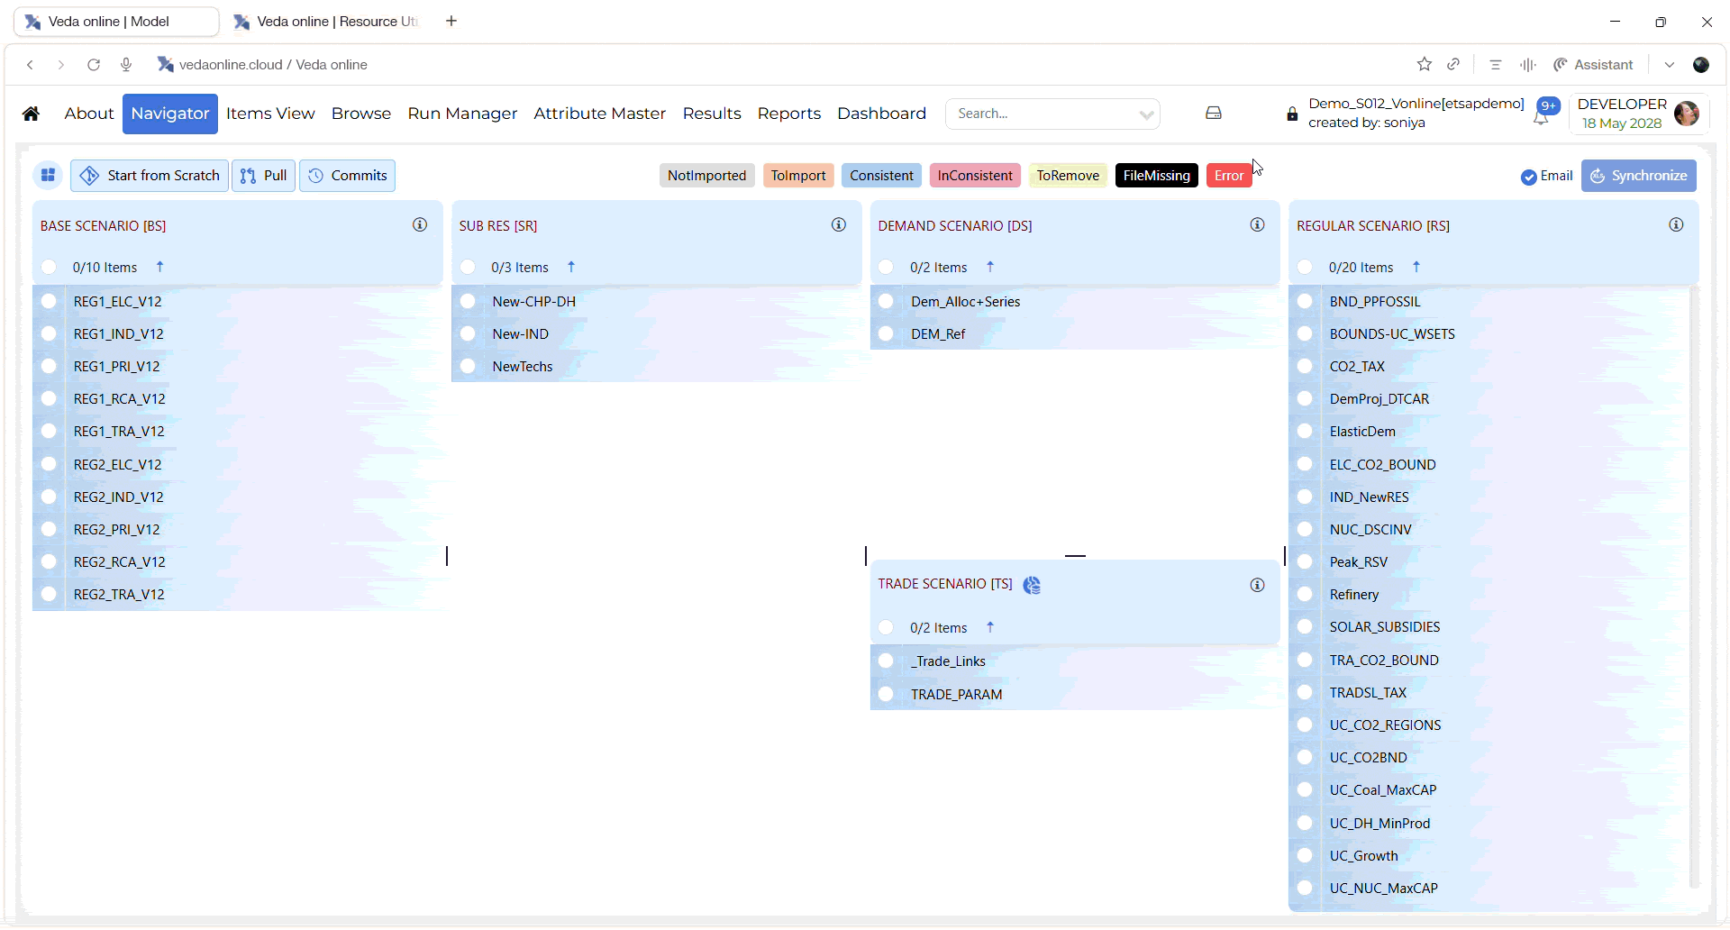Viewport: 1730px width, 930px height.
Task: Select CO2_TAX checkbox
Action: coord(1305,367)
